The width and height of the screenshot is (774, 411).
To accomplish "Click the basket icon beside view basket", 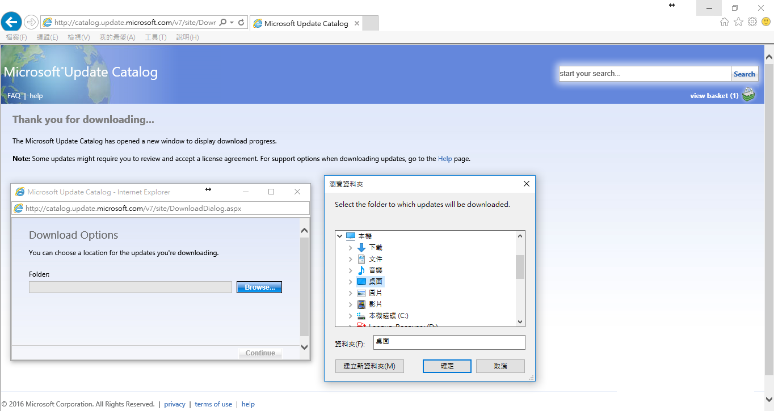I will [749, 95].
